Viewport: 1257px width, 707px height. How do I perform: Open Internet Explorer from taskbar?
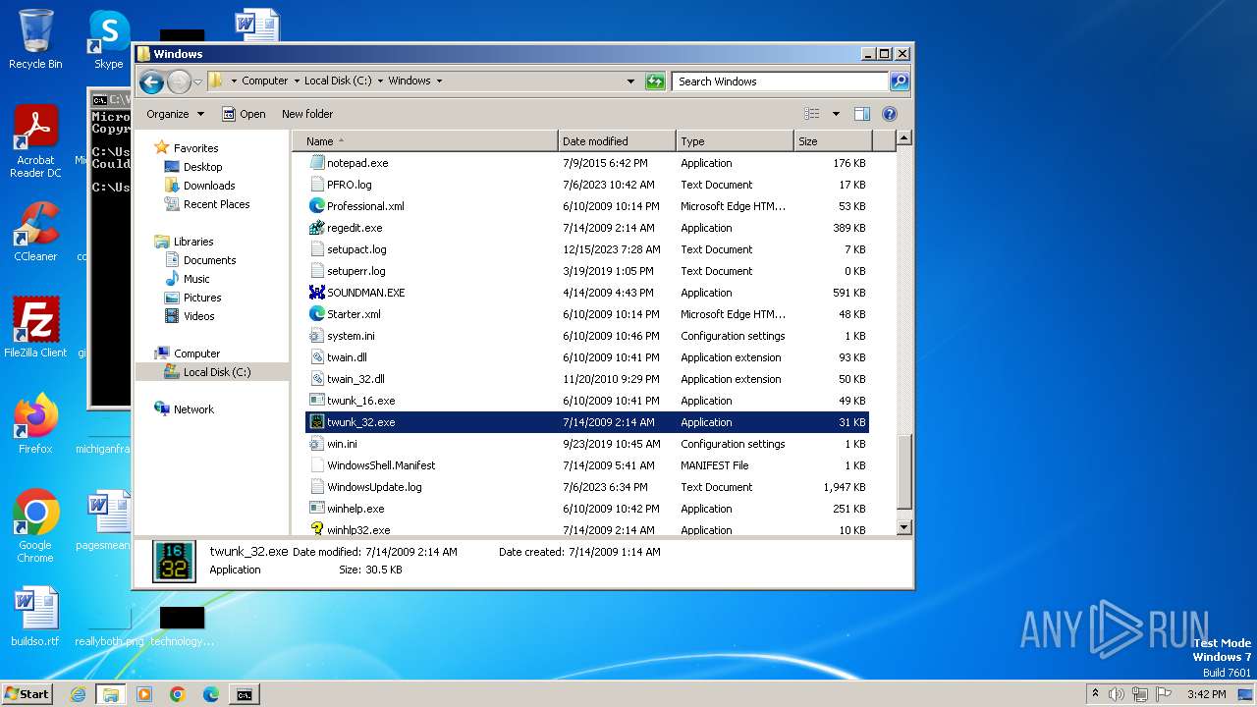coord(78,694)
